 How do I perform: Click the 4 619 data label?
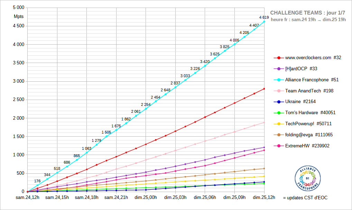[x=264, y=17]
